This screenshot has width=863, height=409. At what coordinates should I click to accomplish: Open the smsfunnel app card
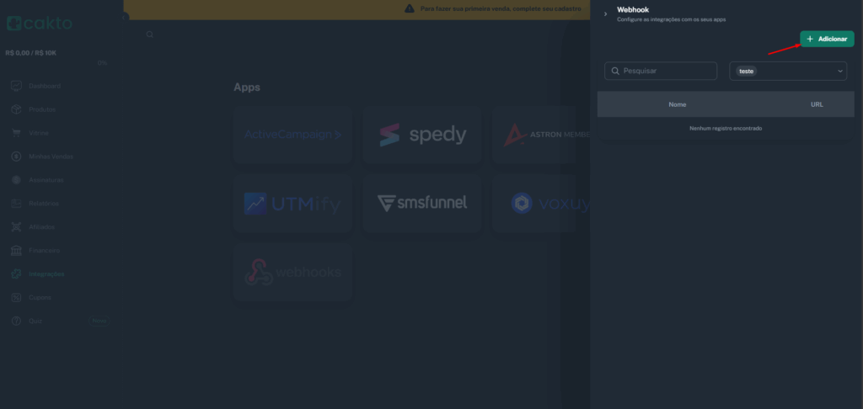tap(422, 204)
